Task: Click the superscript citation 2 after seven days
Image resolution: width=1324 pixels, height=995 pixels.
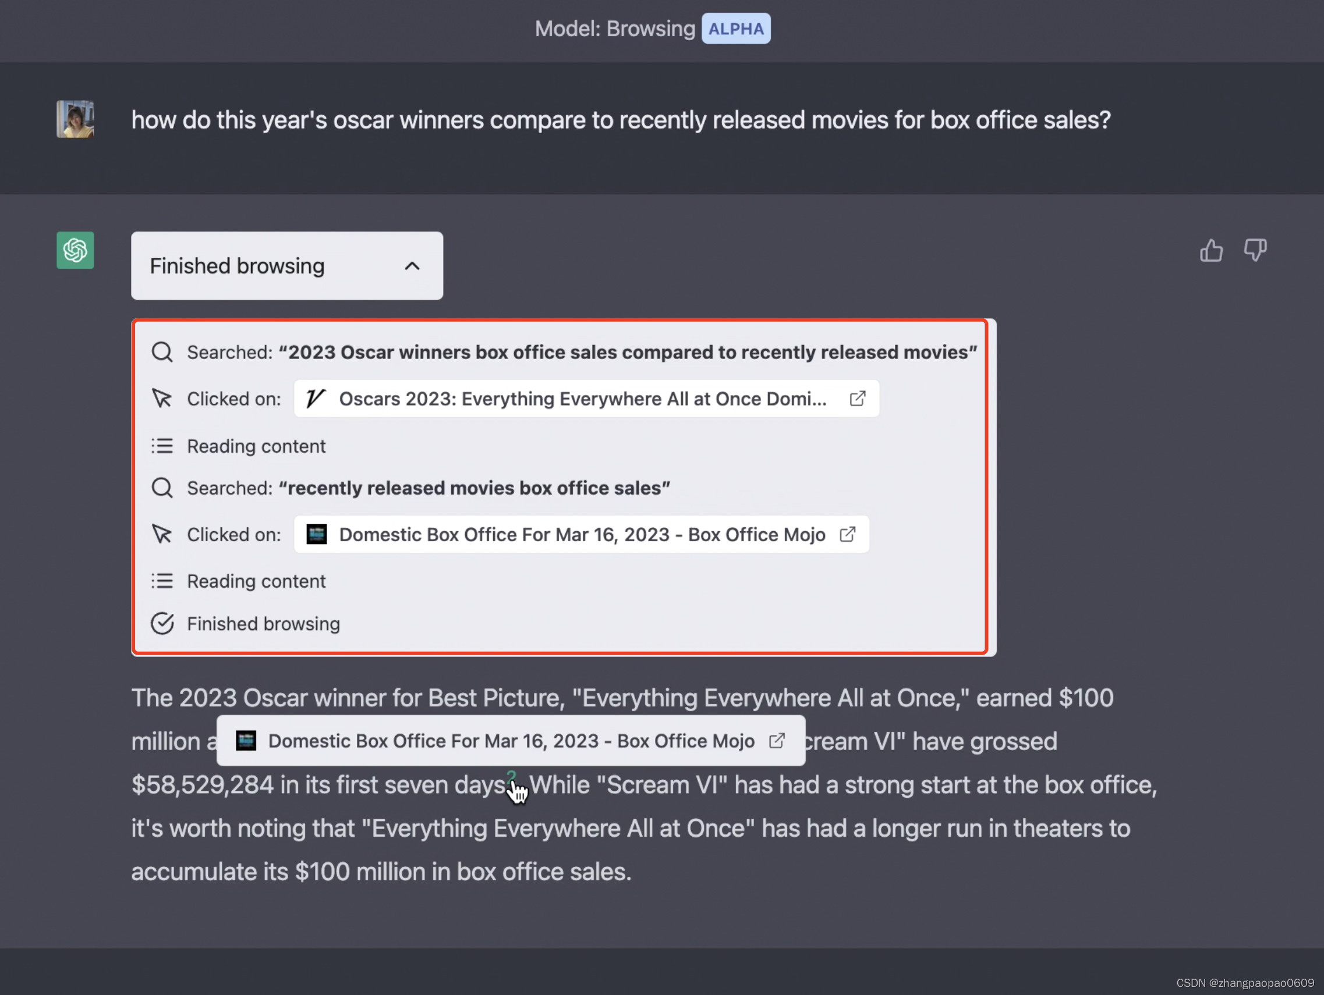Action: 511,777
